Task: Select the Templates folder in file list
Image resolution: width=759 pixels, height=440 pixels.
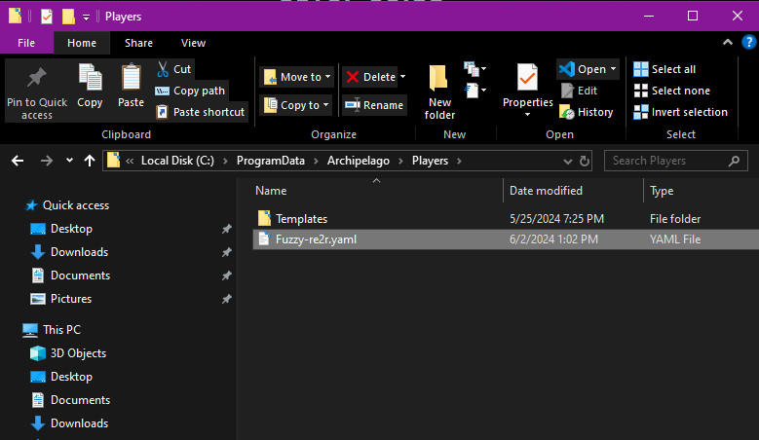Action: (x=301, y=219)
